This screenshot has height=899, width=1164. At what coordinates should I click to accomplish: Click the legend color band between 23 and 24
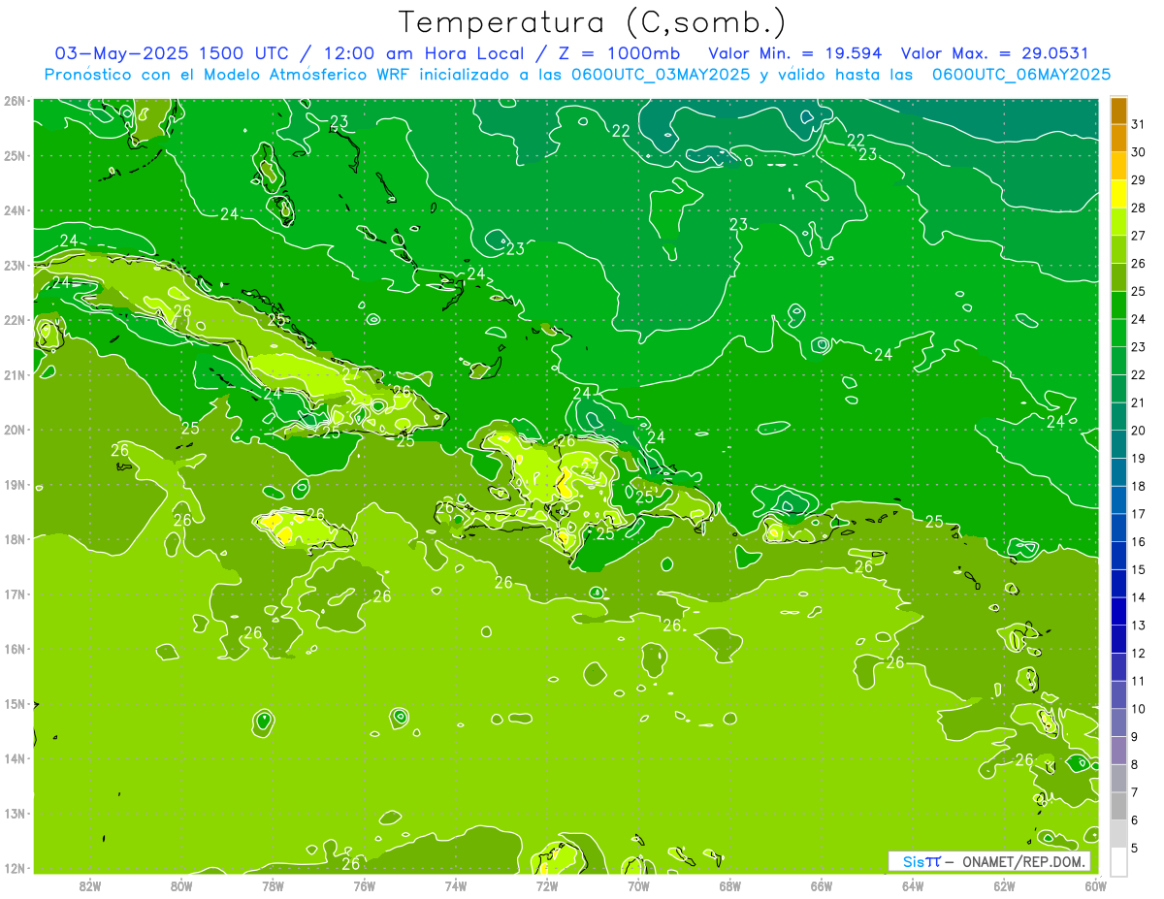pyautogui.click(x=1118, y=333)
